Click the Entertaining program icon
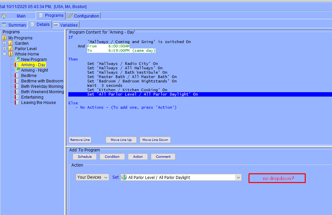Image resolution: width=332 pixels, height=215 pixels. pos(17,97)
